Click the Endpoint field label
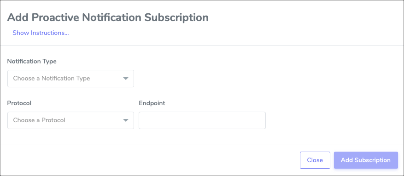 [152, 103]
